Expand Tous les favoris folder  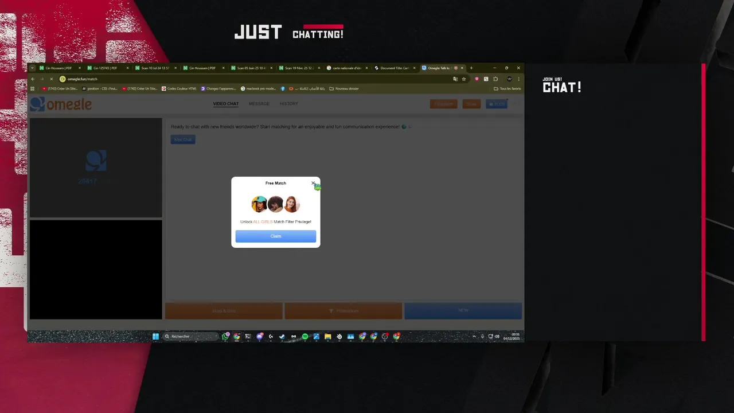(x=507, y=88)
